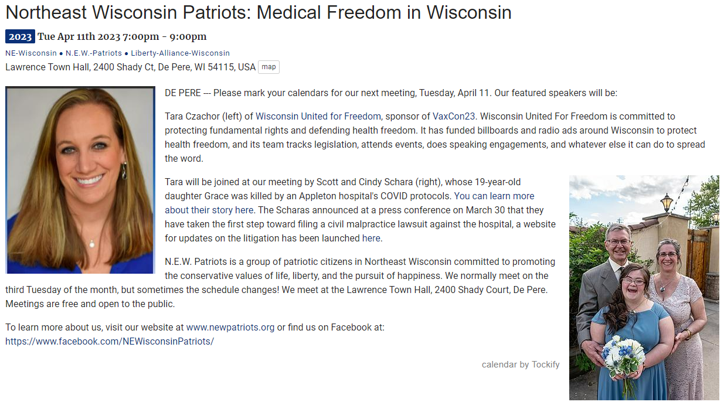Select the N.E.W.-Patriots tag
Viewport: 724px width, 412px height.
[x=94, y=53]
